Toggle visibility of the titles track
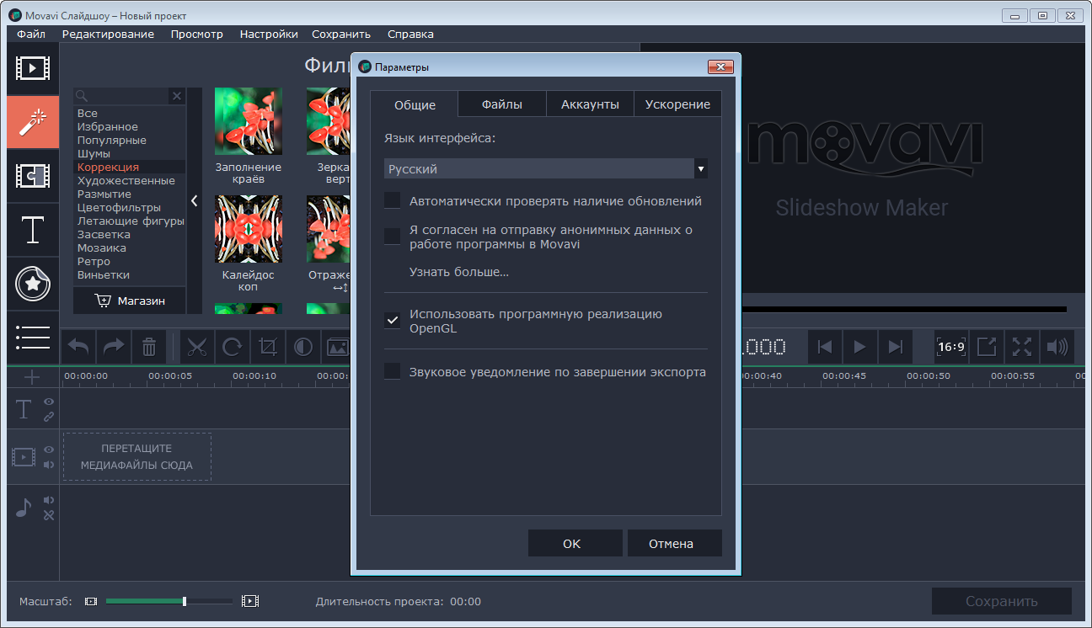The height and width of the screenshot is (628, 1092). point(49,402)
